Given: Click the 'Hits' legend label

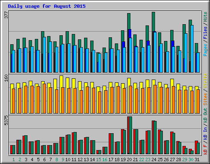Looking at the screenshot, I should [205, 17].
